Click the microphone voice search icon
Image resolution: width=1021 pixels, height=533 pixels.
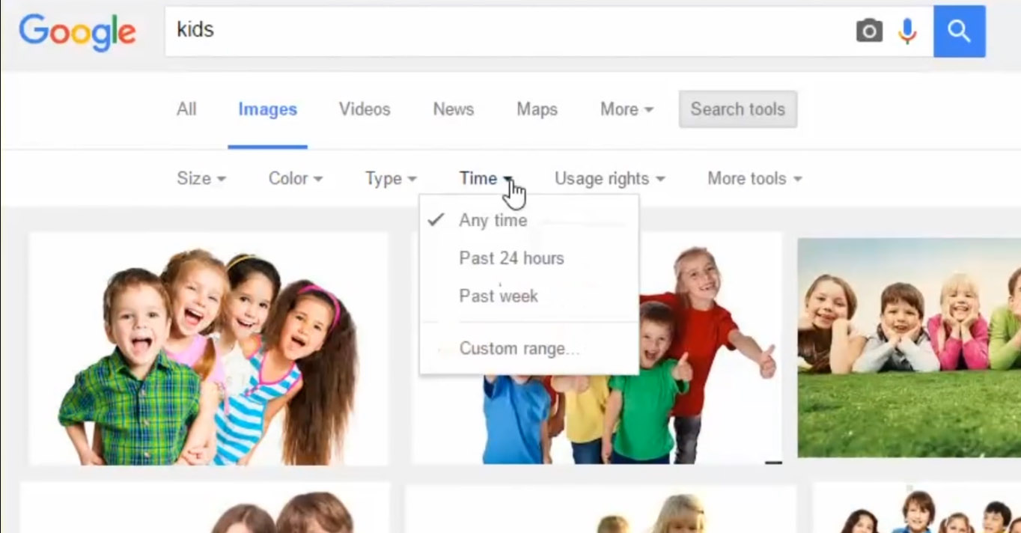907,31
